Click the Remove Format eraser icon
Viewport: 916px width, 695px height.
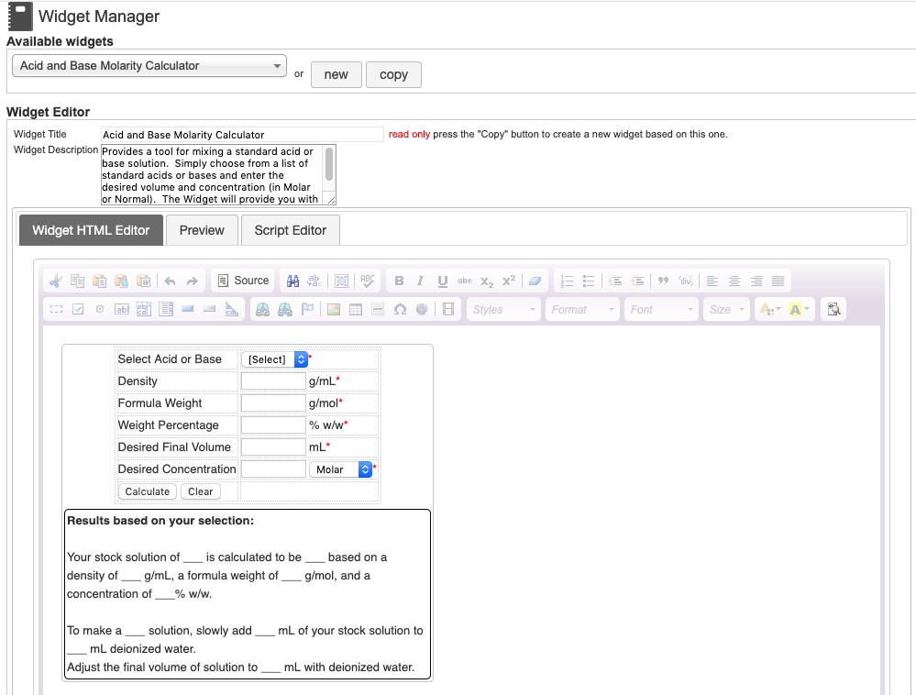pyautogui.click(x=535, y=281)
